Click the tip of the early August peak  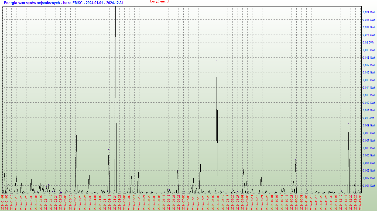pos(217,61)
